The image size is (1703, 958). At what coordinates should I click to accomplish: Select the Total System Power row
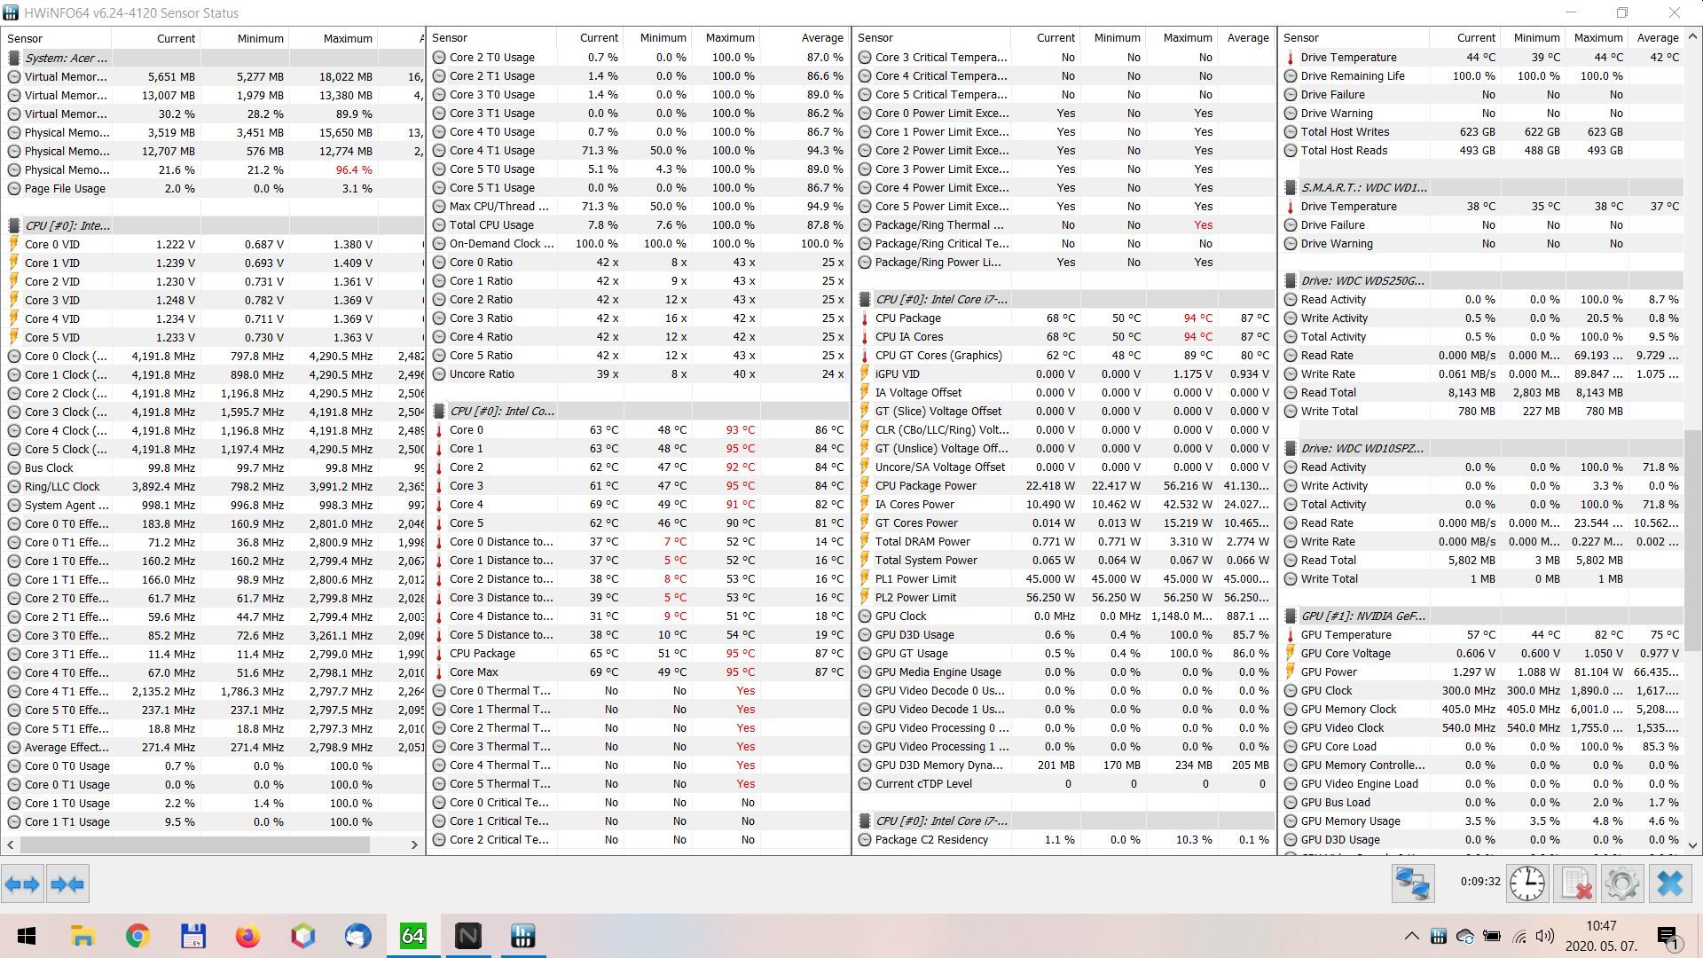pyautogui.click(x=1064, y=560)
